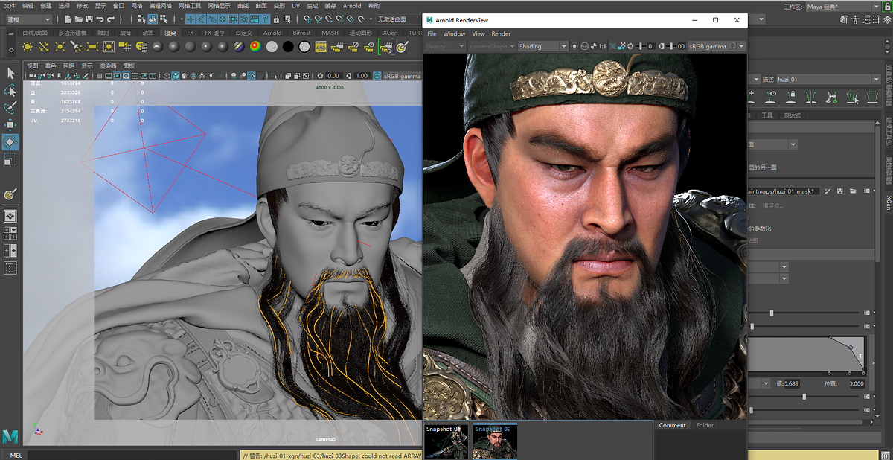The width and height of the screenshot is (893, 460).
Task: Click the XGen padlock icon
Action: (x=790, y=97)
